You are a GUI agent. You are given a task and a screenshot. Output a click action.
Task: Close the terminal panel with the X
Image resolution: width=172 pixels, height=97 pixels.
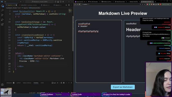coord(71,83)
